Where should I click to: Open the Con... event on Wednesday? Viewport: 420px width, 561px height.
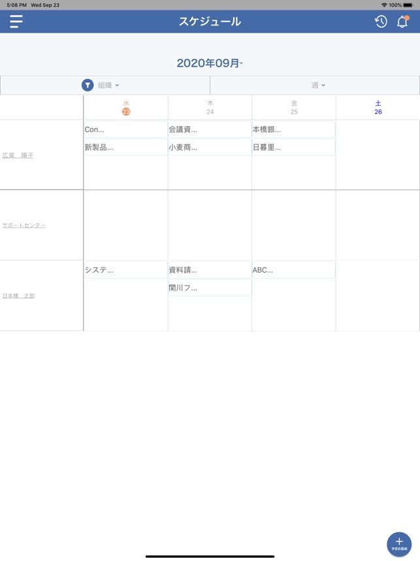coord(126,129)
